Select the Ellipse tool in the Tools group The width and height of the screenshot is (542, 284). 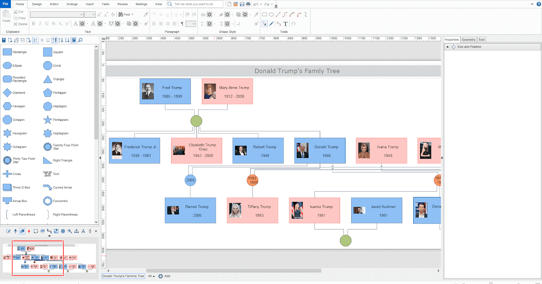(271, 14)
